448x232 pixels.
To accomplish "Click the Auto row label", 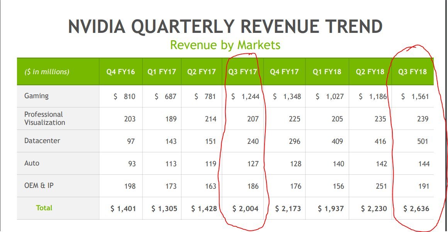I will click(x=32, y=163).
